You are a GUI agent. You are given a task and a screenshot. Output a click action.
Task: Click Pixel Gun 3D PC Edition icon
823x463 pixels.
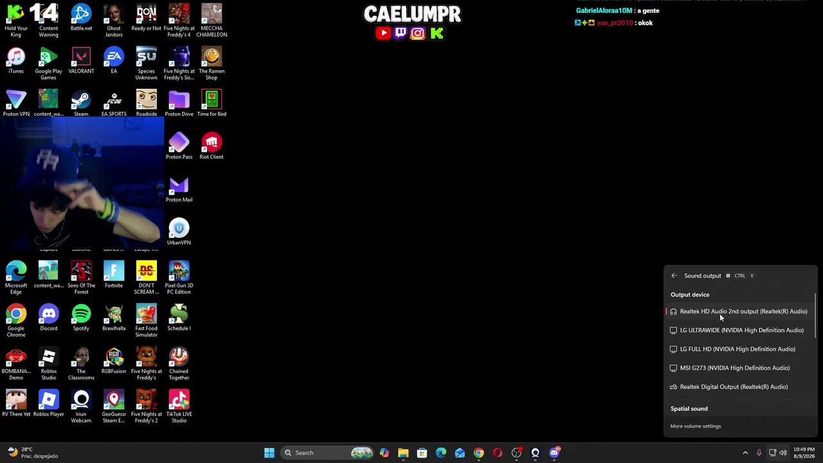179,277
